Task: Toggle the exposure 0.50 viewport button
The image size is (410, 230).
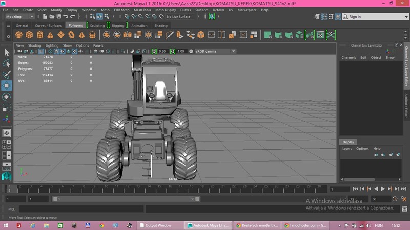Action: pos(154,51)
